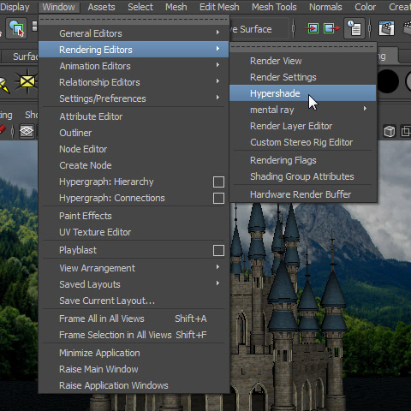Toggle construction history icon
This screenshot has height=411, width=411.
354,28
